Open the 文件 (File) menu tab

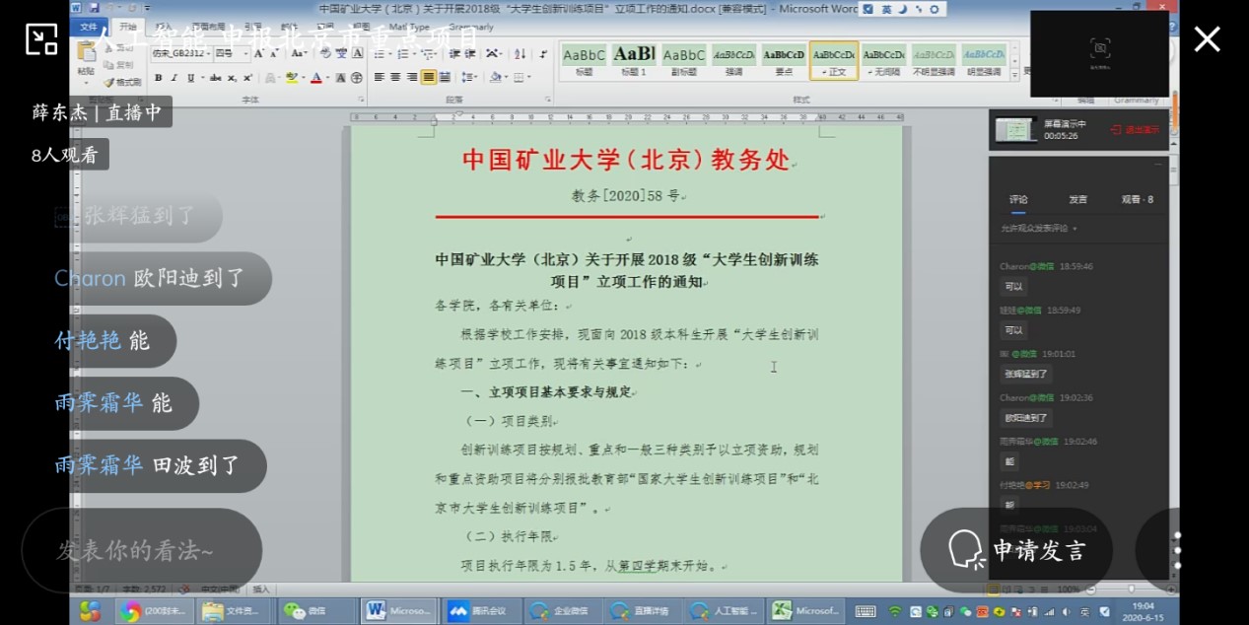point(89,27)
